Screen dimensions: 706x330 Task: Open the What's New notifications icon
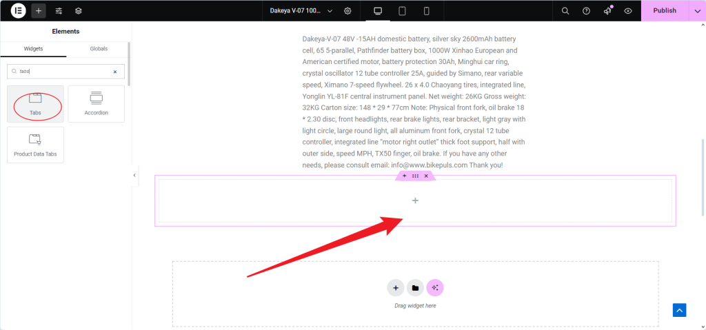[607, 11]
